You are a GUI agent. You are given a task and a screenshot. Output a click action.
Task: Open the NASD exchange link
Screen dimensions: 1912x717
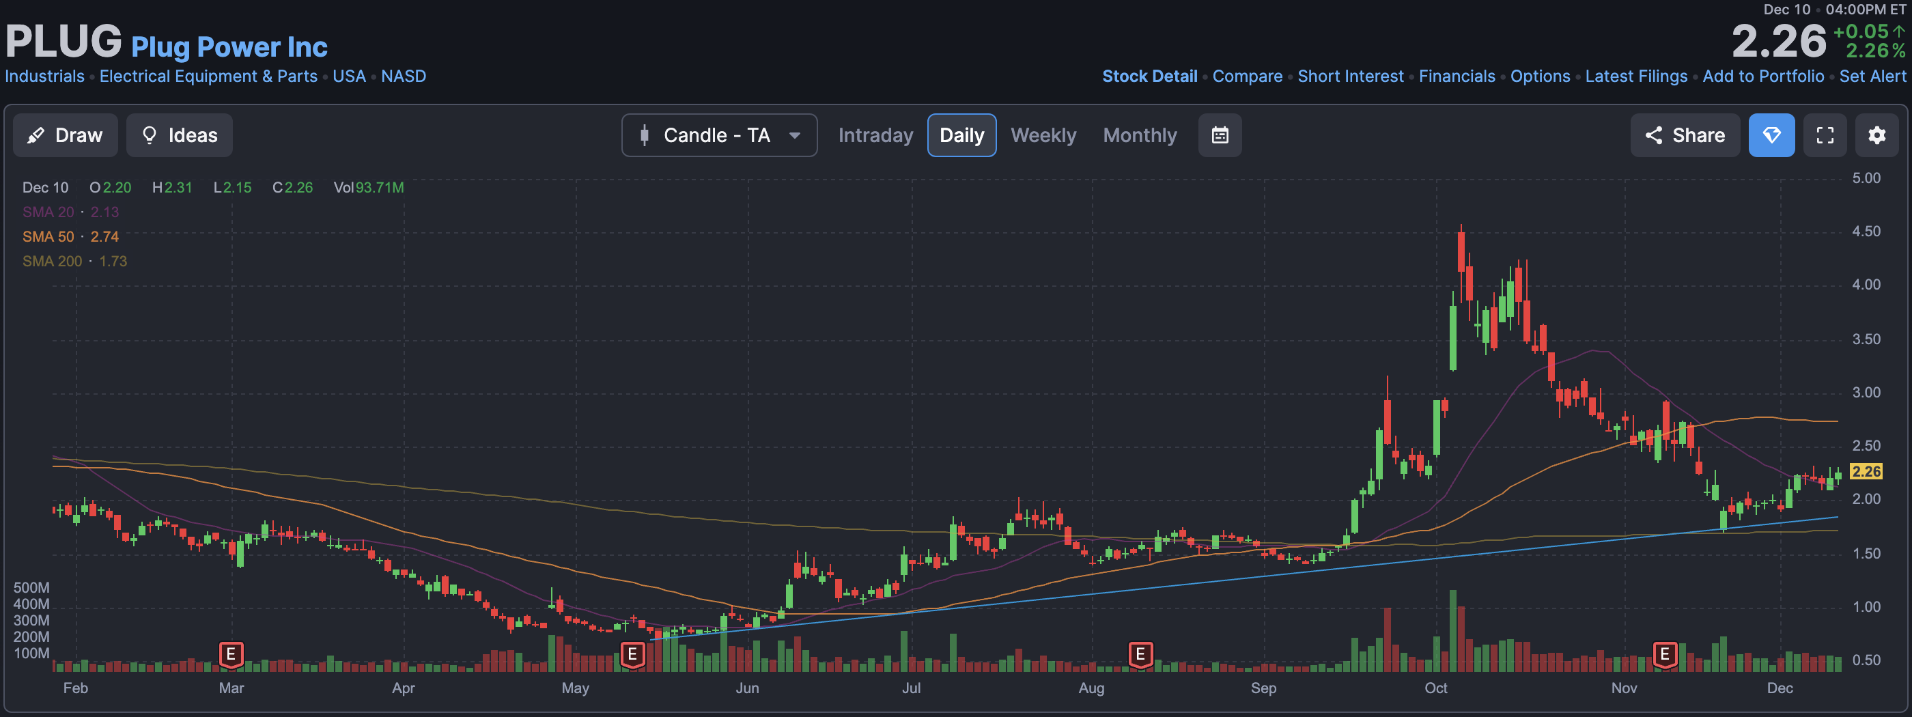(403, 76)
